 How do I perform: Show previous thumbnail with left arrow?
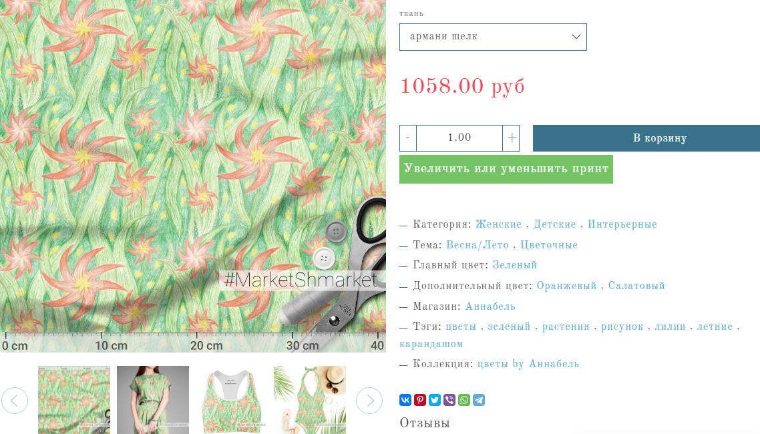[15, 401]
